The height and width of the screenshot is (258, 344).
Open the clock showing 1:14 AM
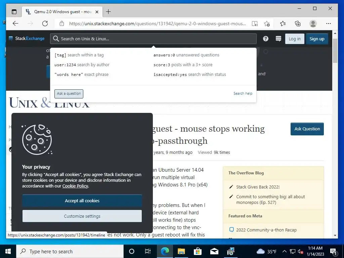pyautogui.click(x=315, y=251)
